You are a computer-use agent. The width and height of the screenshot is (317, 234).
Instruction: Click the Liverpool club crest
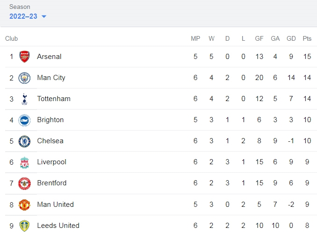(24, 162)
